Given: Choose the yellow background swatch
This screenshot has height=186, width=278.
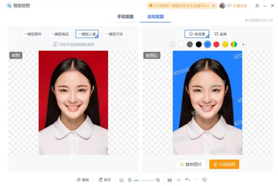Looking at the screenshot, I should pos(225,44).
